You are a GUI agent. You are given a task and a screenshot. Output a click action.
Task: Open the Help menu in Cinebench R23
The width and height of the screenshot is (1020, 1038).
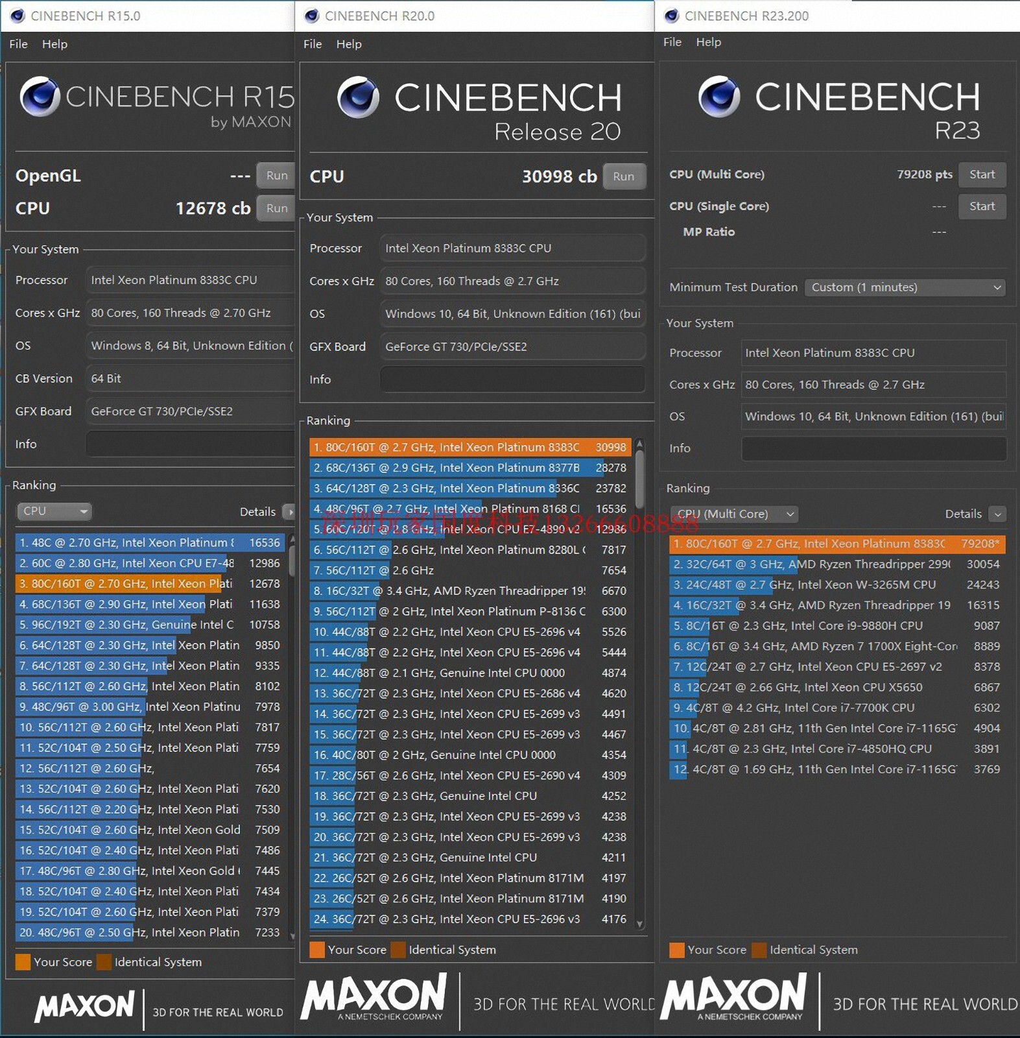coord(708,42)
